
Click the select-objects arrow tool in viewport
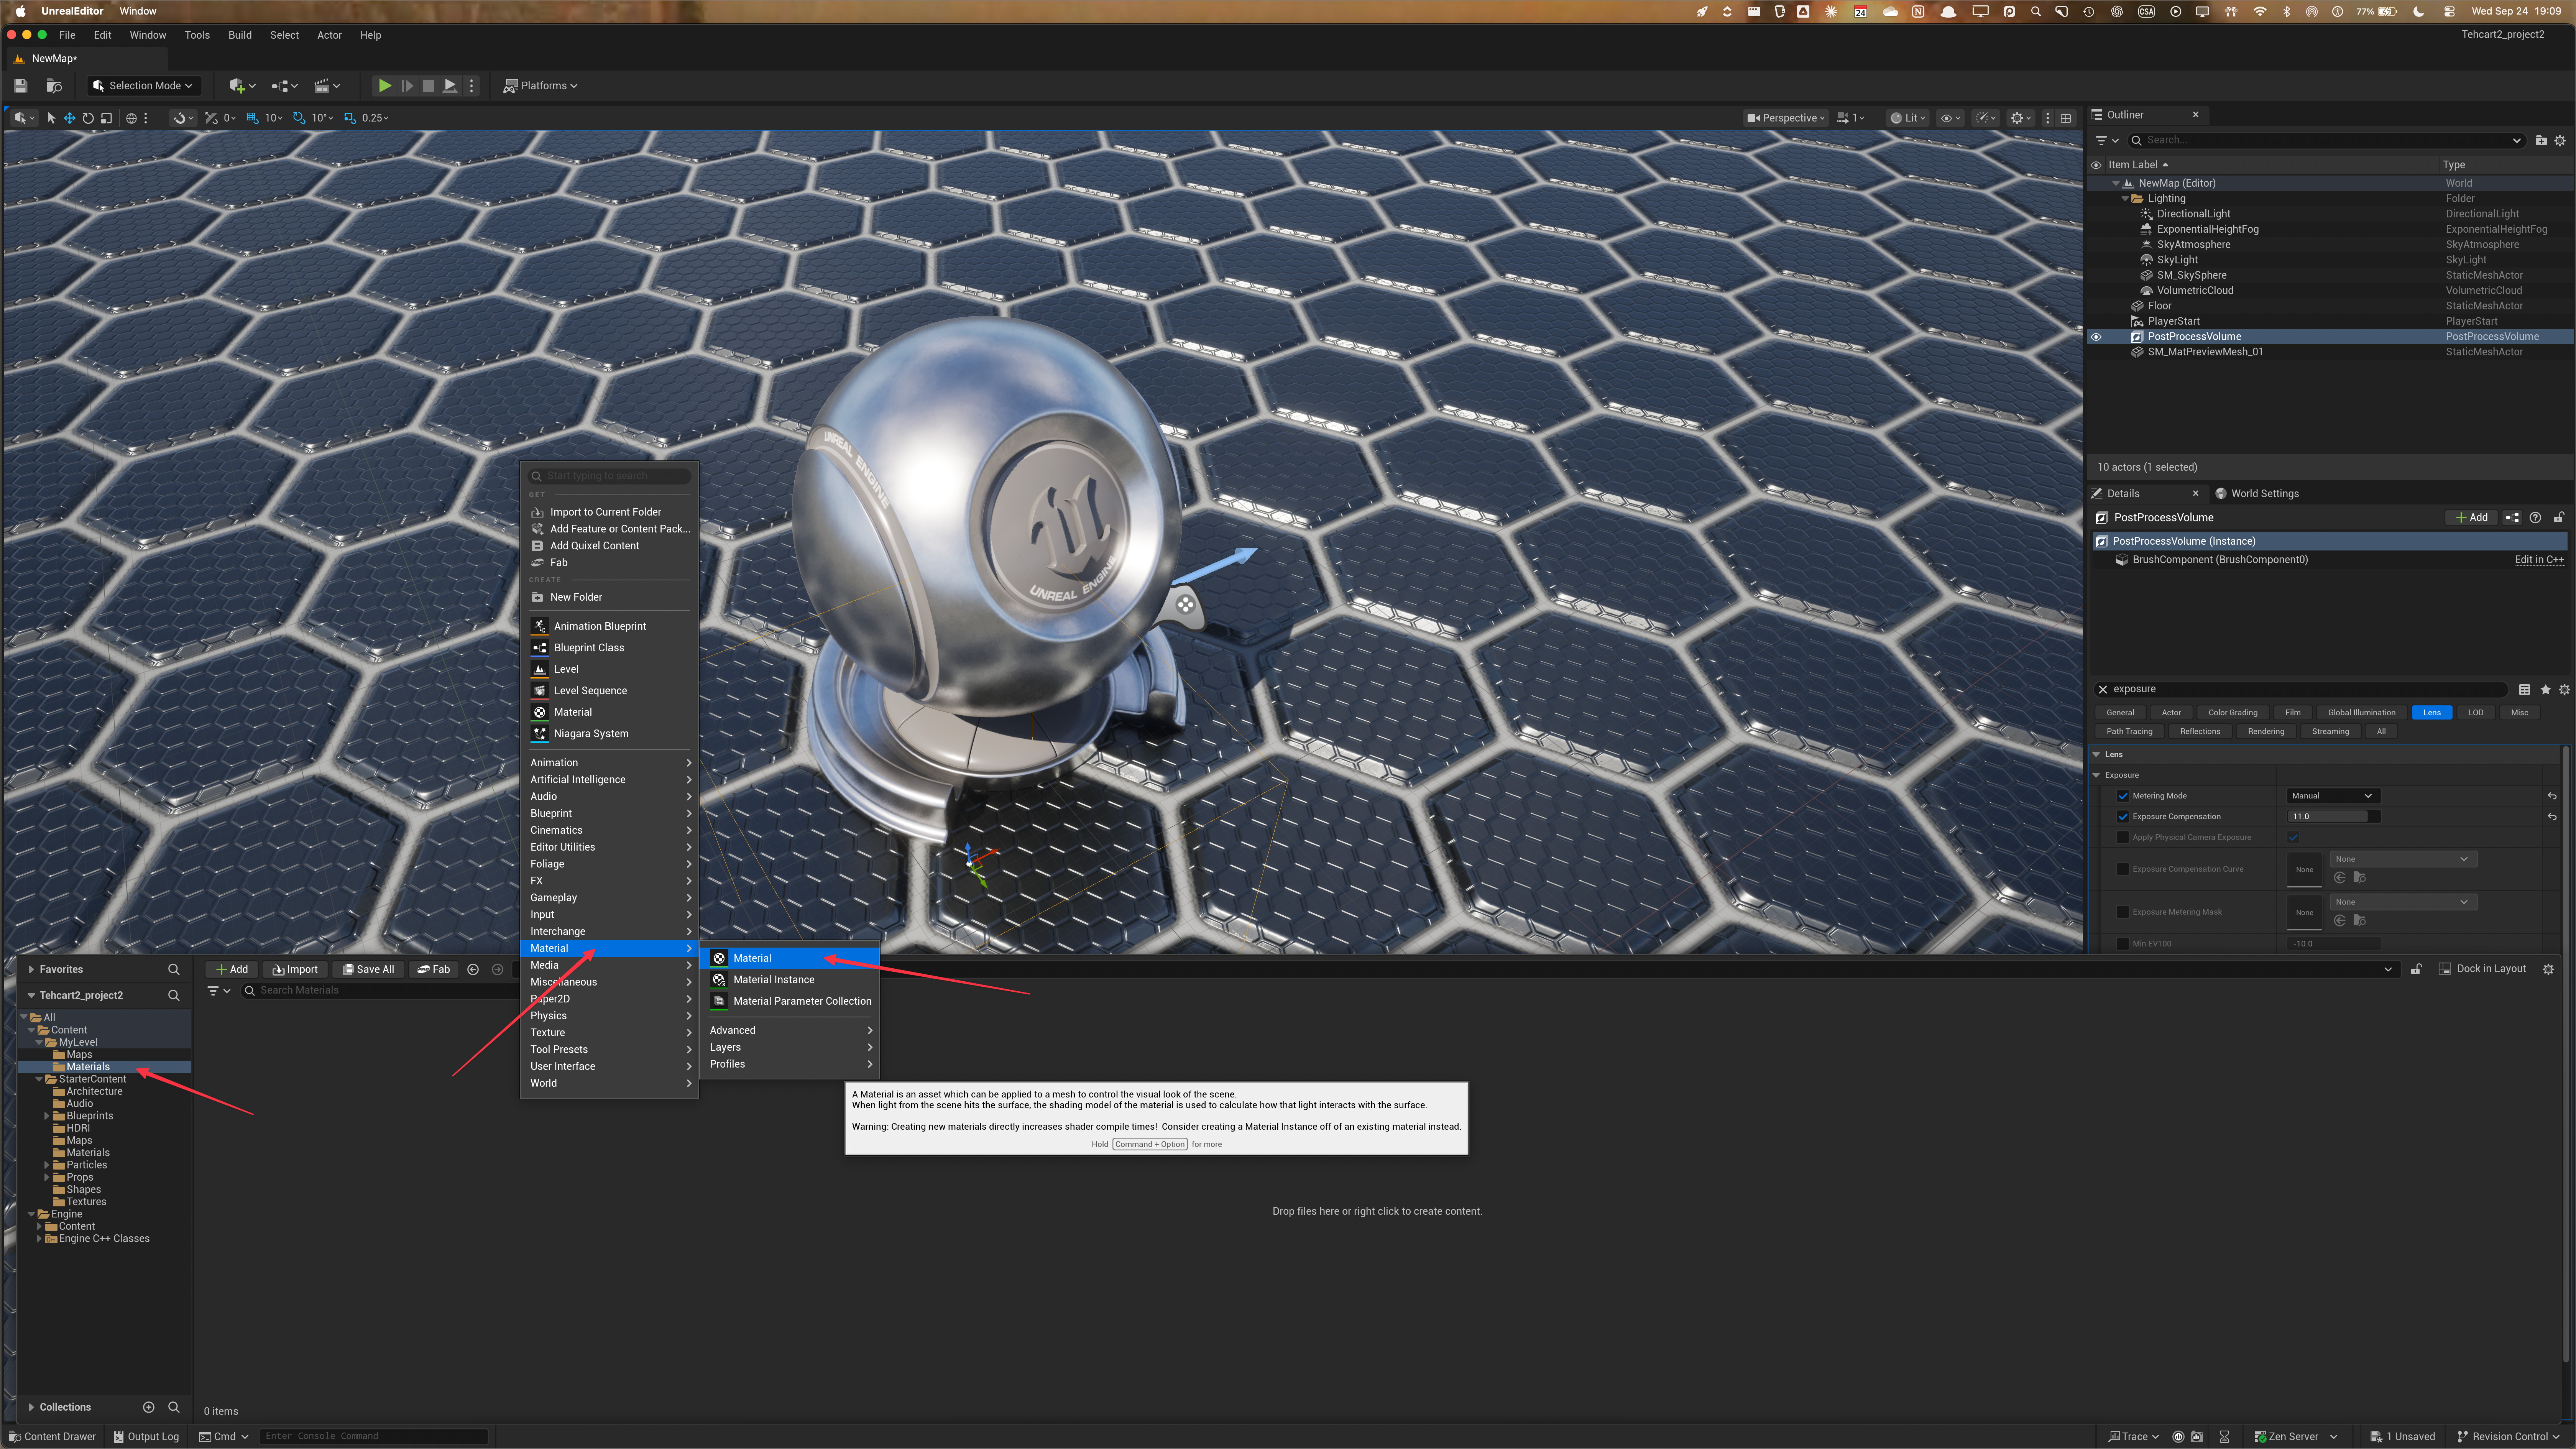(x=51, y=118)
